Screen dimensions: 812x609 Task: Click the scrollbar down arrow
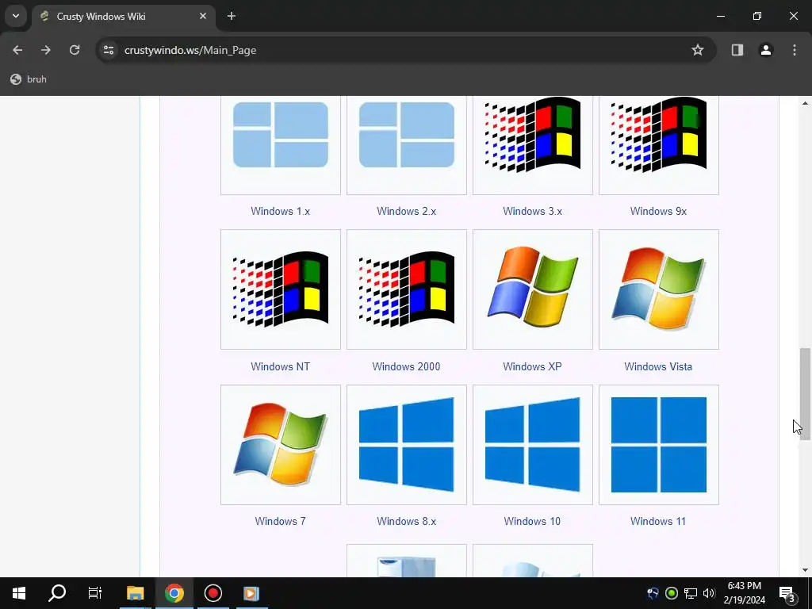pos(805,570)
